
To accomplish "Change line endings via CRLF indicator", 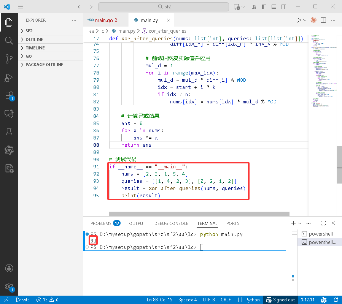I will click(226, 300).
